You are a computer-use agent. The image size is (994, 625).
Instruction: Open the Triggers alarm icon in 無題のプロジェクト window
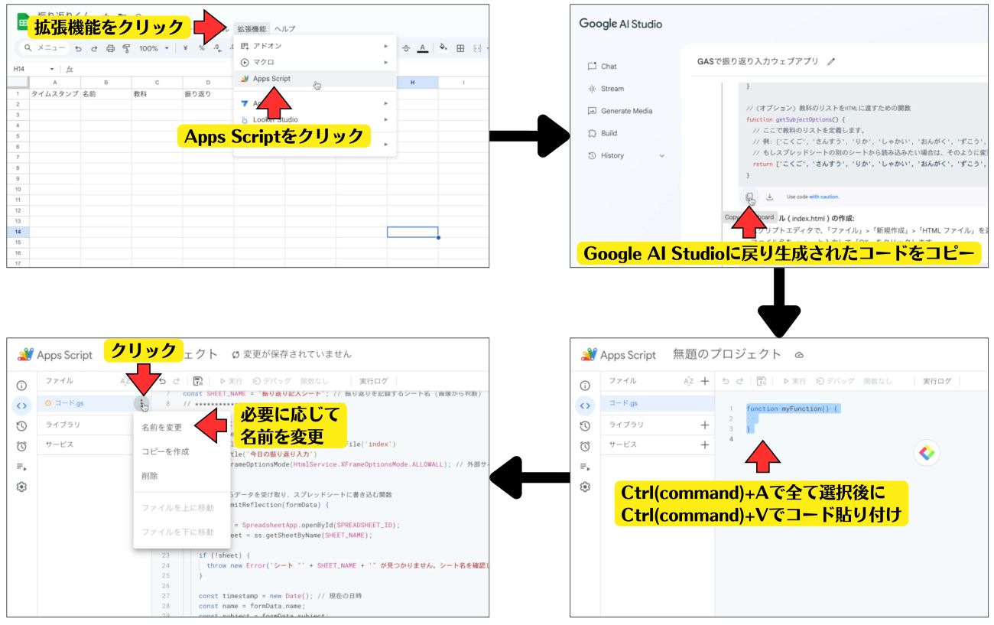click(x=585, y=446)
